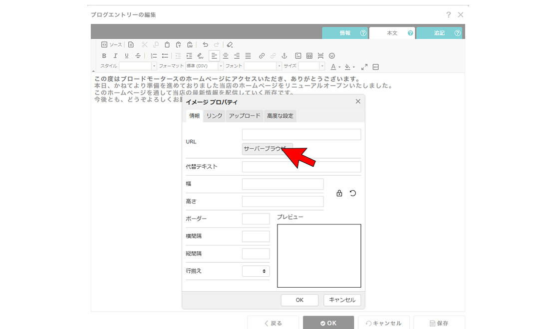Toggle the align left button
The image size is (543, 329).
(214, 56)
